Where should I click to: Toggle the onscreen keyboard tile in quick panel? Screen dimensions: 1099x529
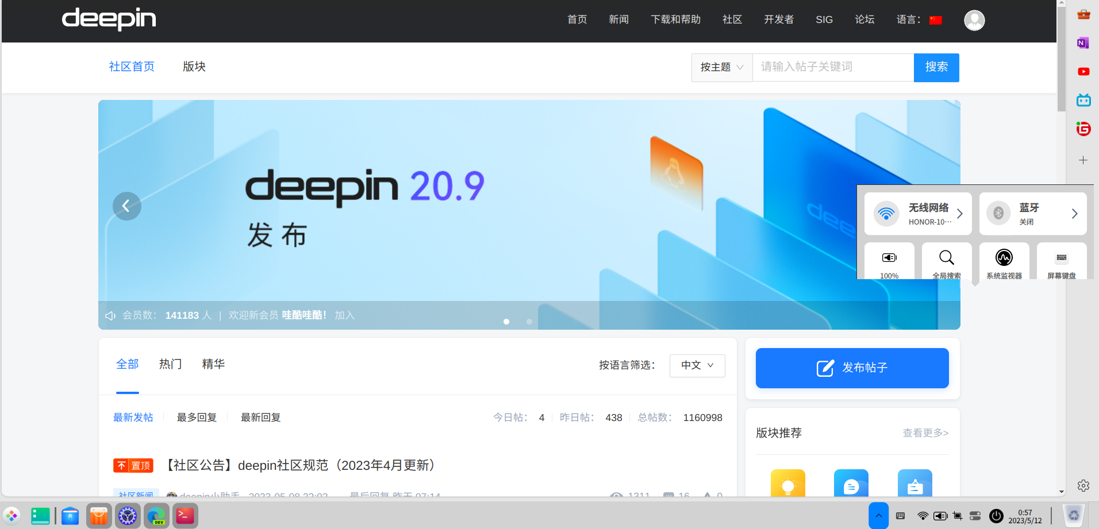coord(1062,261)
